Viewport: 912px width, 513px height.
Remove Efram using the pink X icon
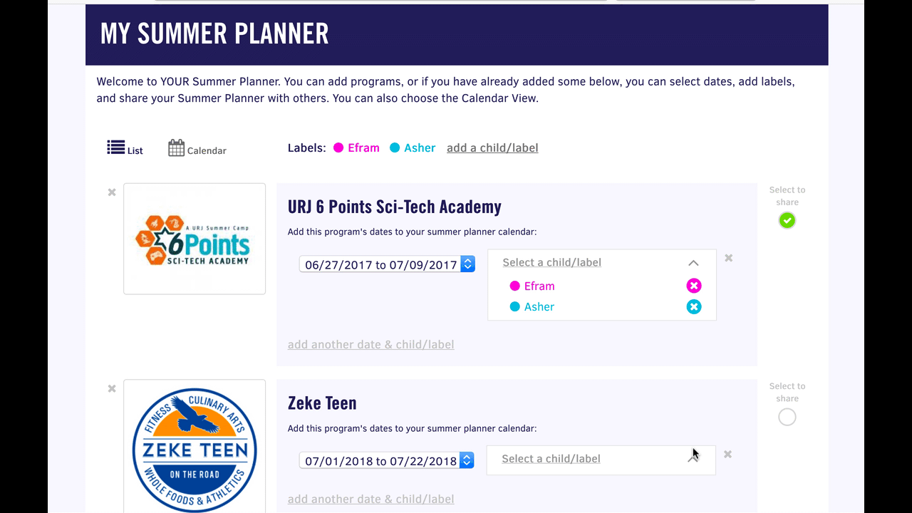tap(694, 286)
